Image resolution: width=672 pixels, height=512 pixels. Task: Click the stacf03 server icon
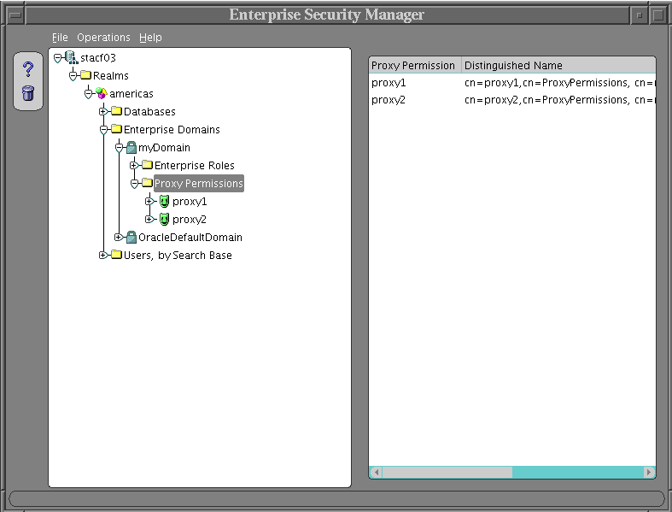tap(71, 57)
